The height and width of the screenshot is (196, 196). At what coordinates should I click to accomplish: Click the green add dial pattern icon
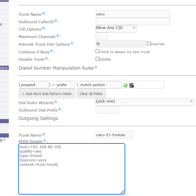[x=125, y=85]
